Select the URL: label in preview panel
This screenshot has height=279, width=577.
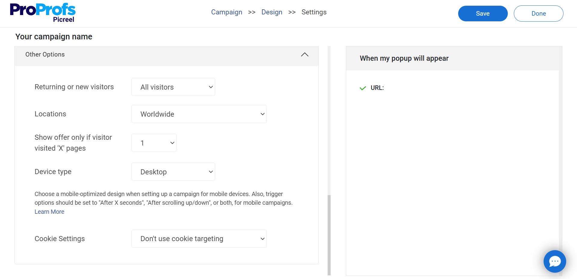[x=377, y=88]
